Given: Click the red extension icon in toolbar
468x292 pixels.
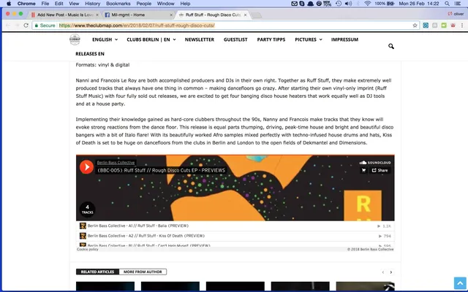Looking at the screenshot, I should pyautogui.click(x=453, y=26).
